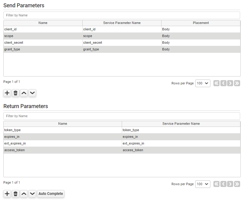Image resolution: width=245 pixels, height=204 pixels.
Task: Sort Send Parameters by Placement column header
Action: click(x=201, y=23)
